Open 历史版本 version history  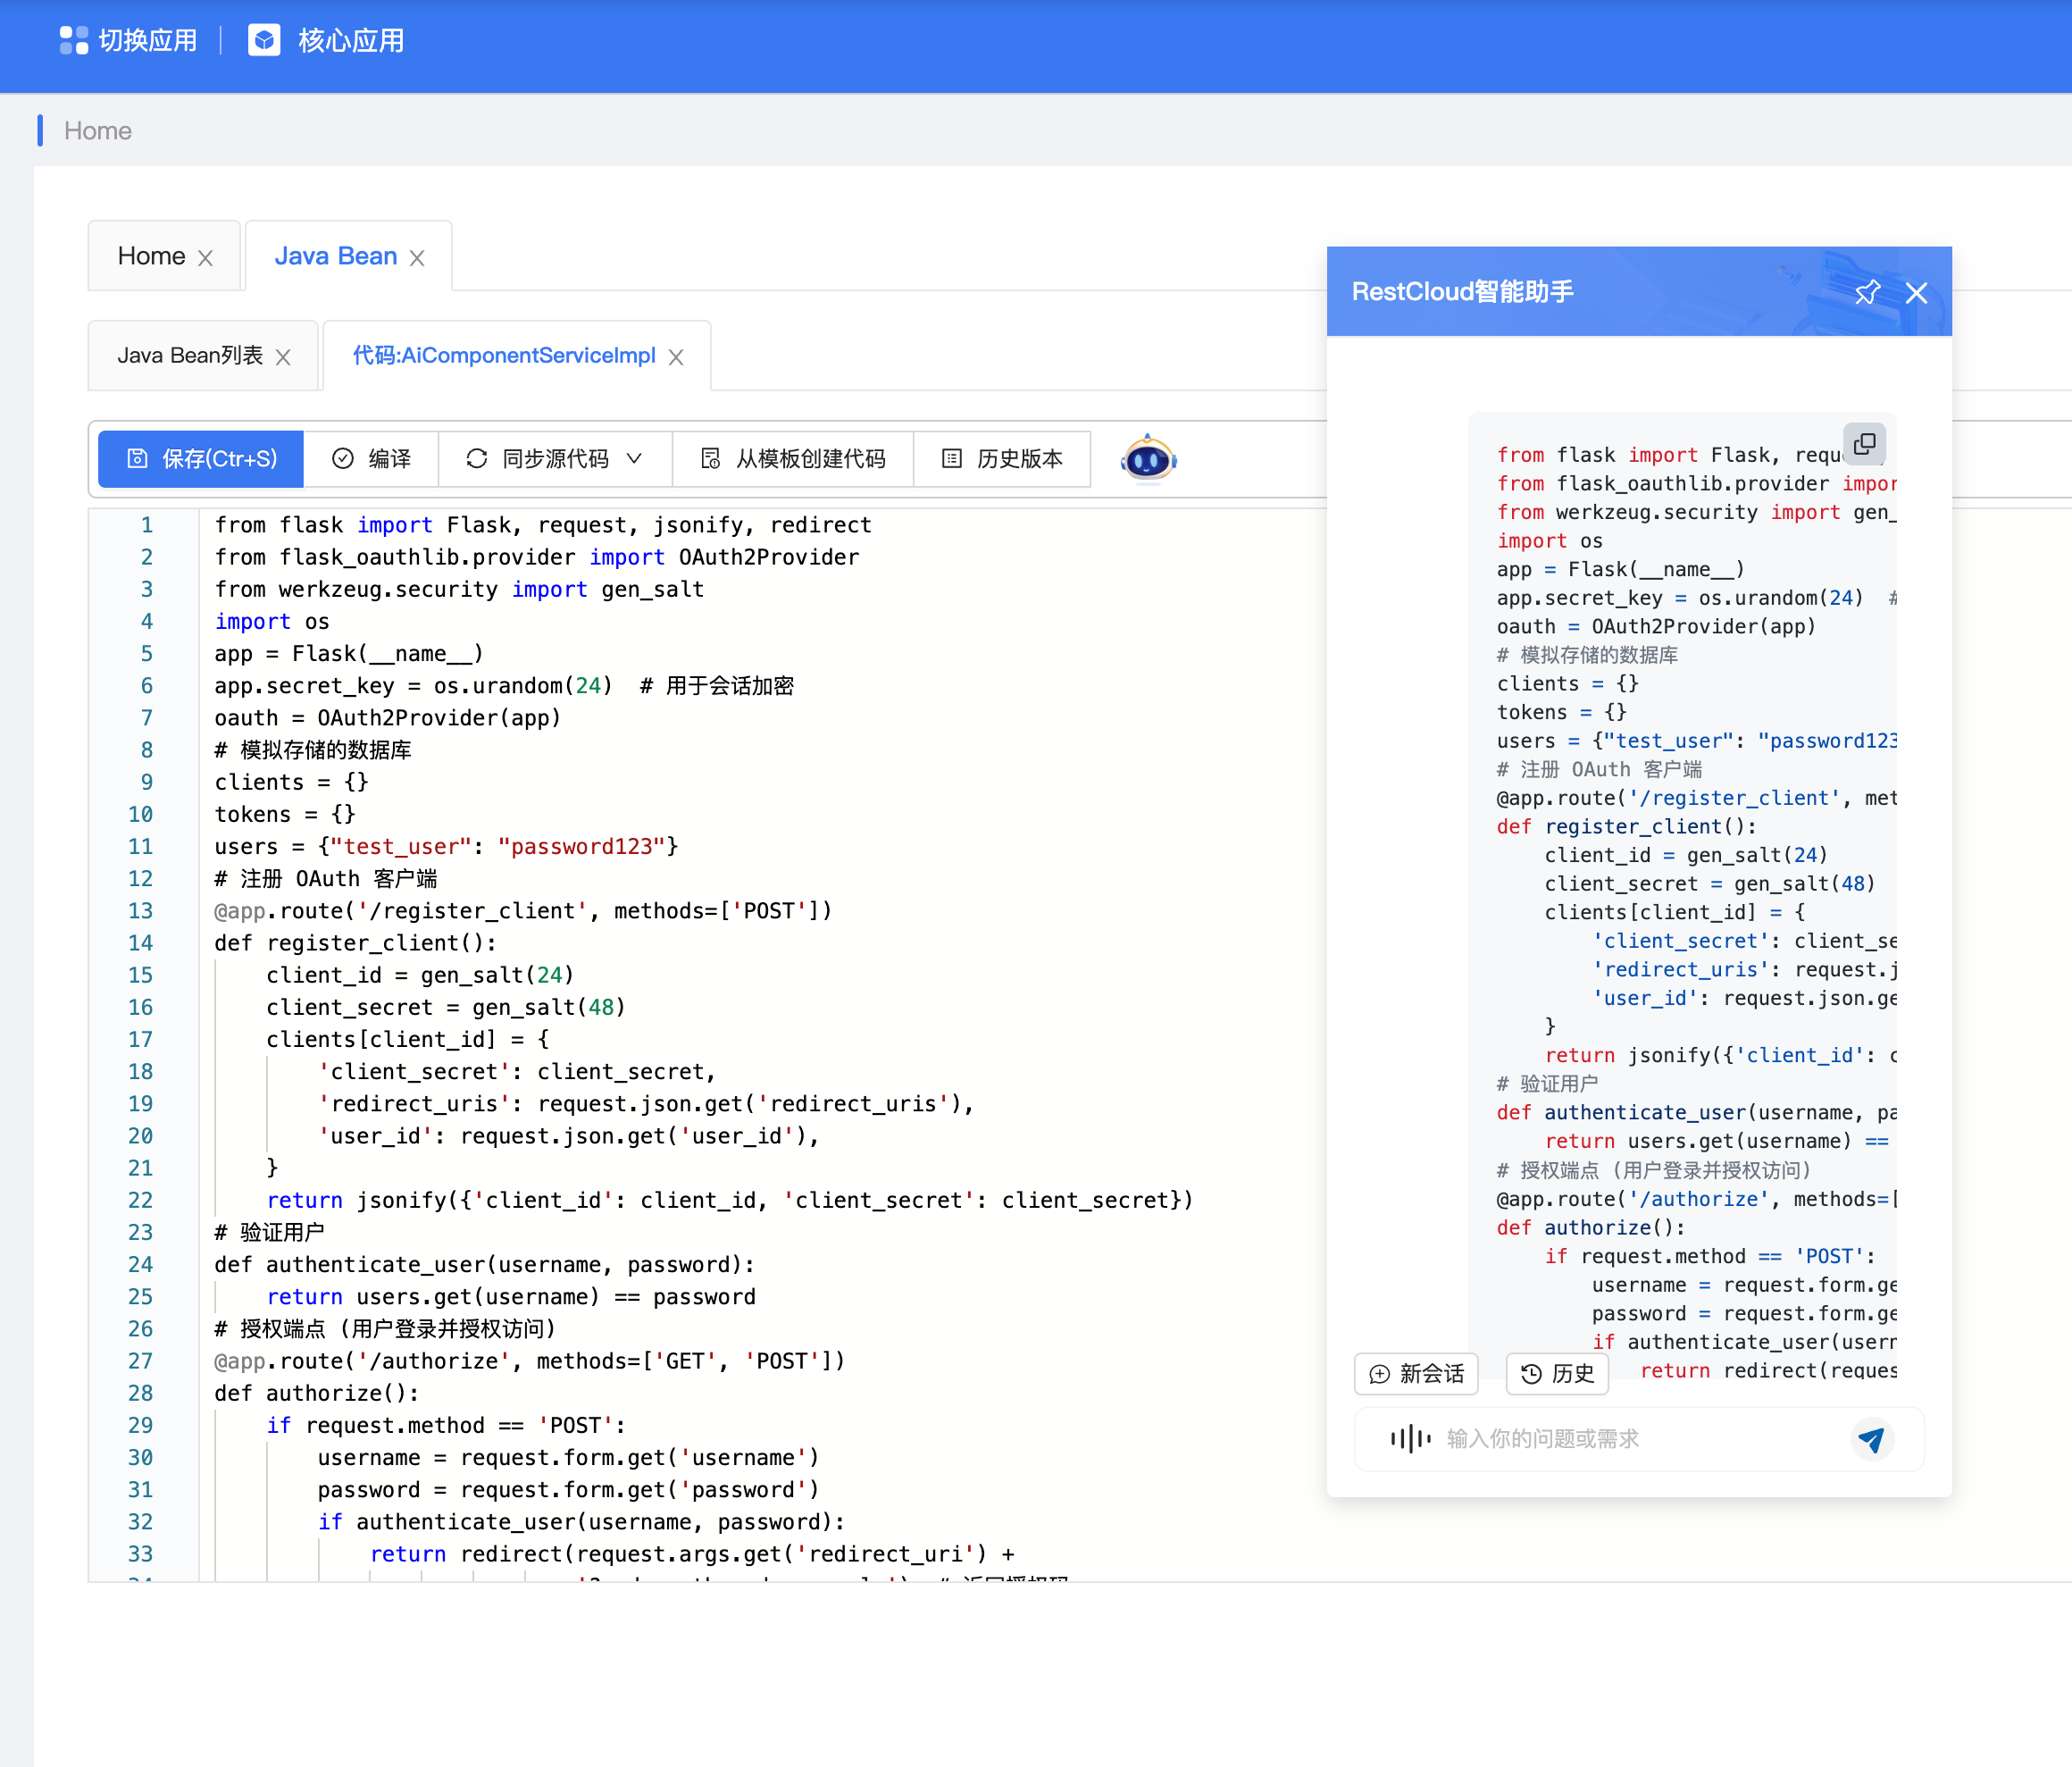point(1002,459)
